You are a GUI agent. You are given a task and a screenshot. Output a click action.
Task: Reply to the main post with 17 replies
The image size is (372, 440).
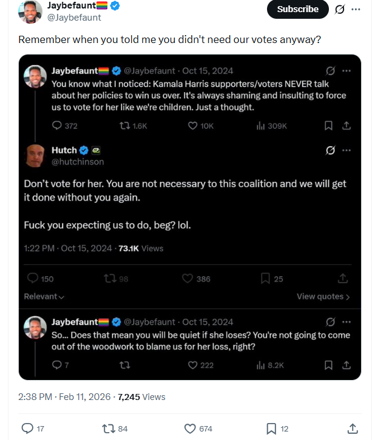pyautogui.click(x=27, y=428)
